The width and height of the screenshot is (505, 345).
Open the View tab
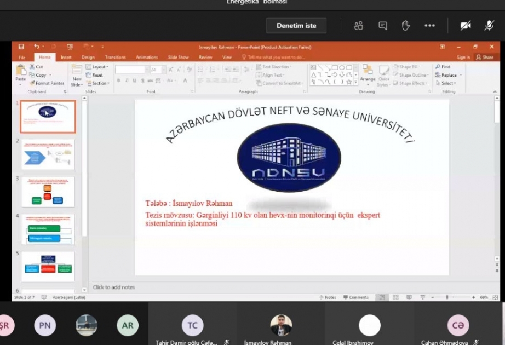pyautogui.click(x=227, y=58)
